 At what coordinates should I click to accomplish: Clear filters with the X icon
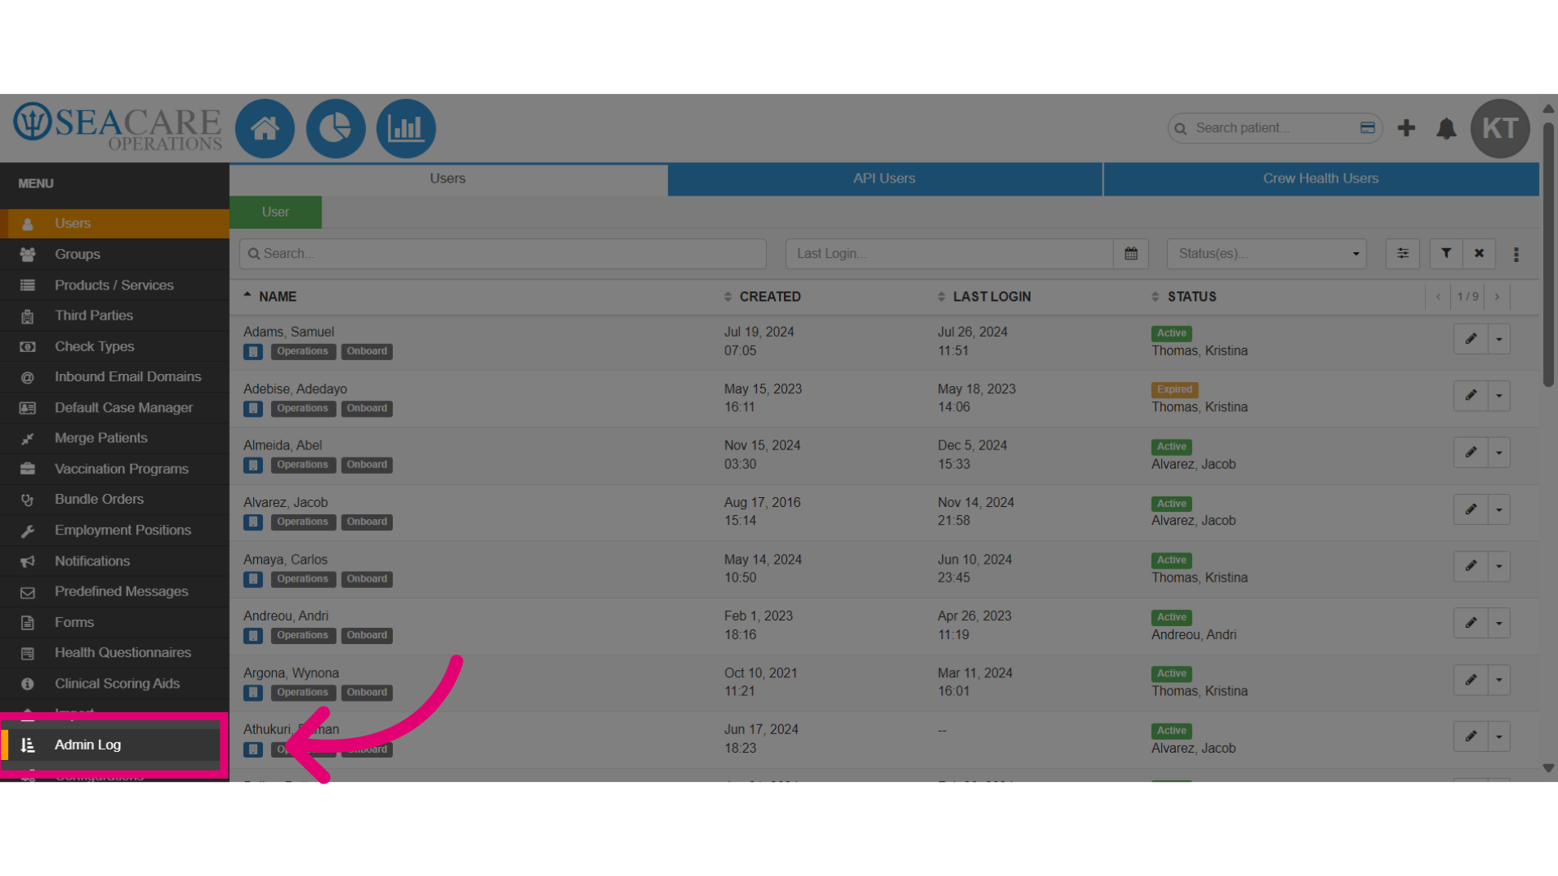1479,254
